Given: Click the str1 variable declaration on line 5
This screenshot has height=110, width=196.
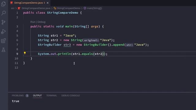Looking at the screenshot, I should point(54,36).
